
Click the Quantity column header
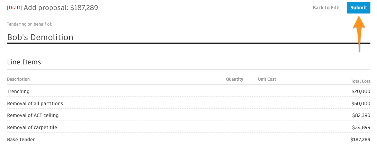pos(234,79)
